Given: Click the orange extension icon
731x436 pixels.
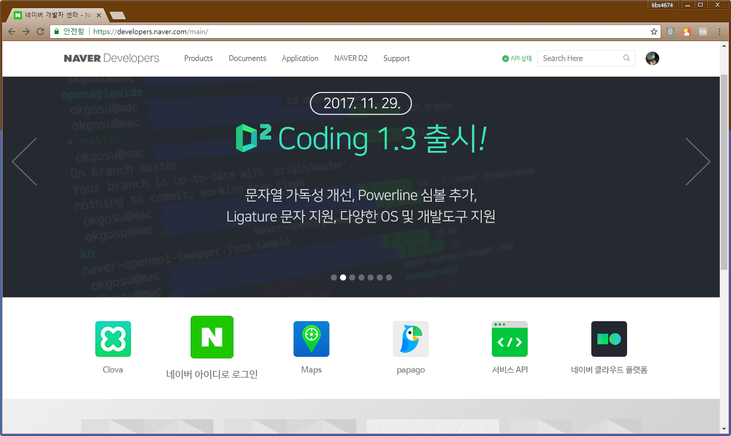Looking at the screenshot, I should (x=687, y=32).
